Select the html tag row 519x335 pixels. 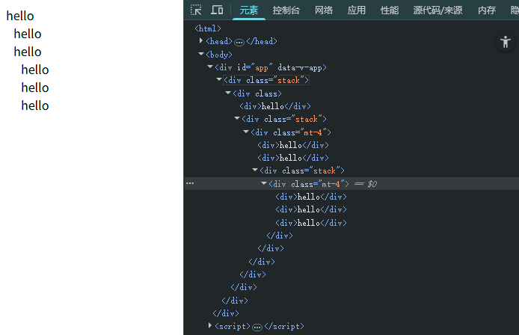[x=208, y=28]
